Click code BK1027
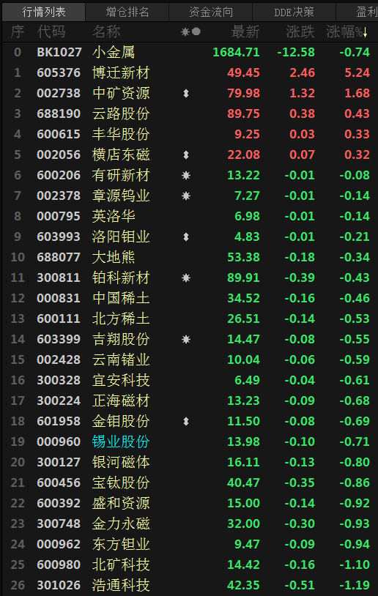This screenshot has width=378, height=596. point(59,53)
